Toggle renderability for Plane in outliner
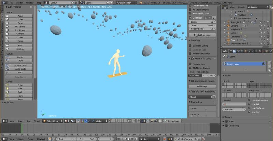The width and height of the screenshot is (273, 141). (268, 40)
